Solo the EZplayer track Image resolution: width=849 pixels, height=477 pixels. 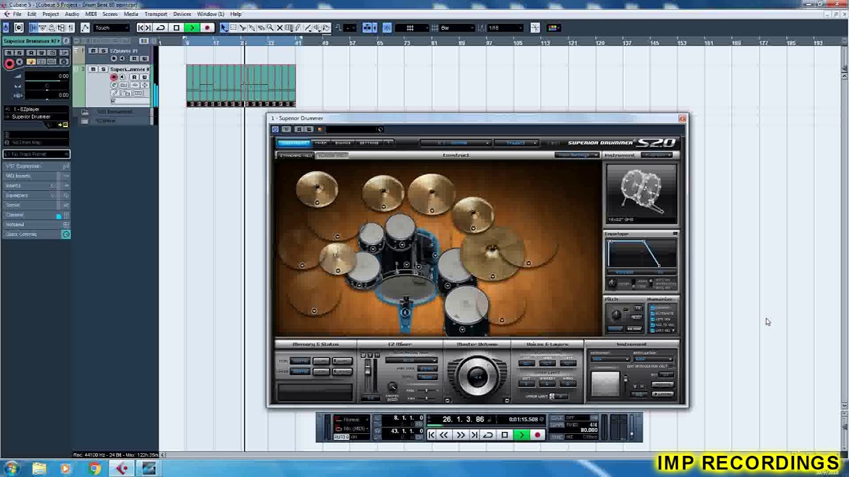click(102, 51)
